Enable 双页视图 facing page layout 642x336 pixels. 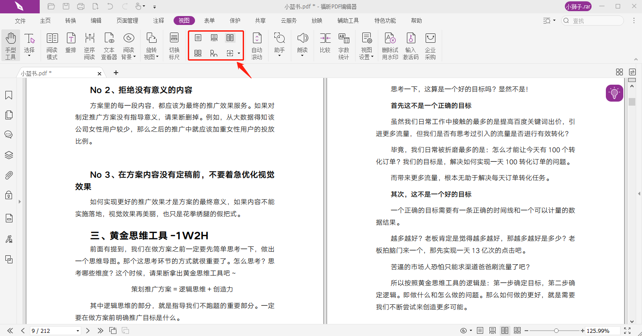[230, 38]
